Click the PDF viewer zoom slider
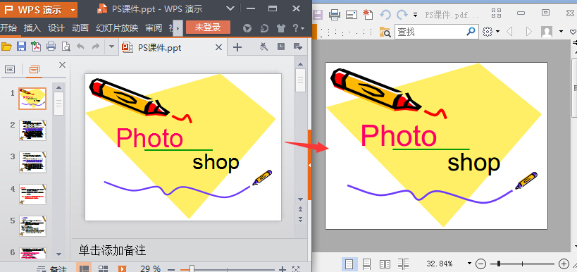 coord(522,264)
